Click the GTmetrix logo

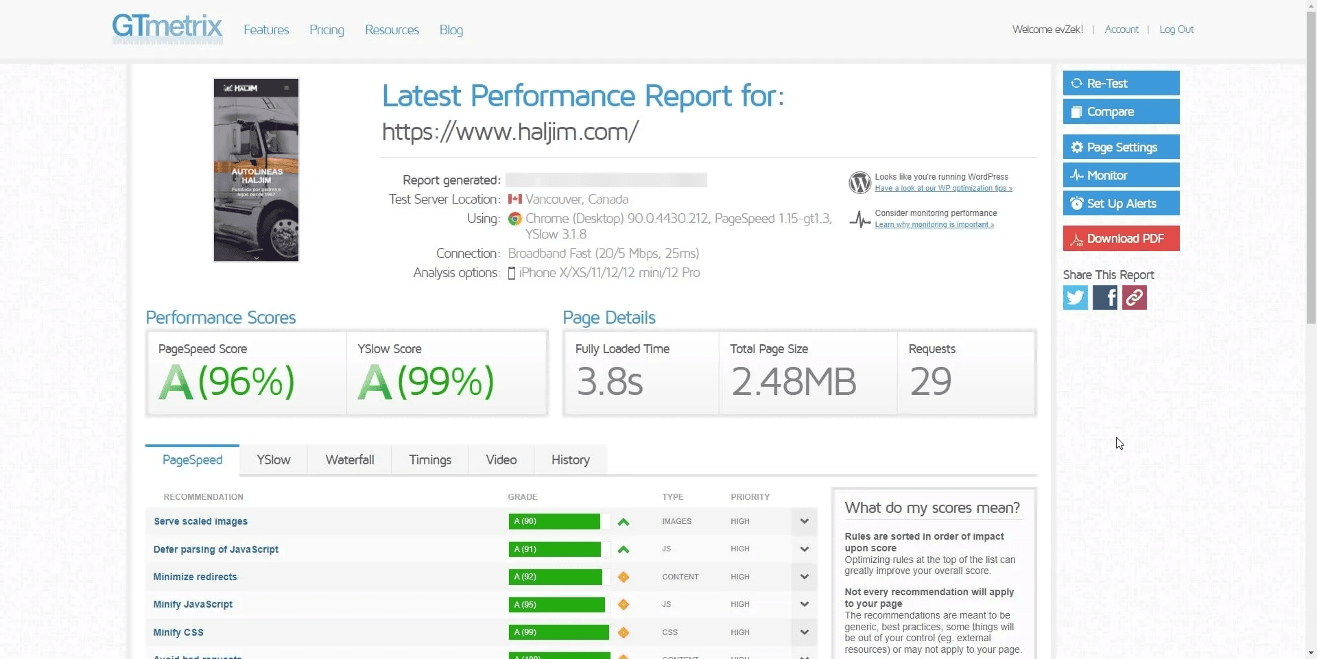pos(167,29)
